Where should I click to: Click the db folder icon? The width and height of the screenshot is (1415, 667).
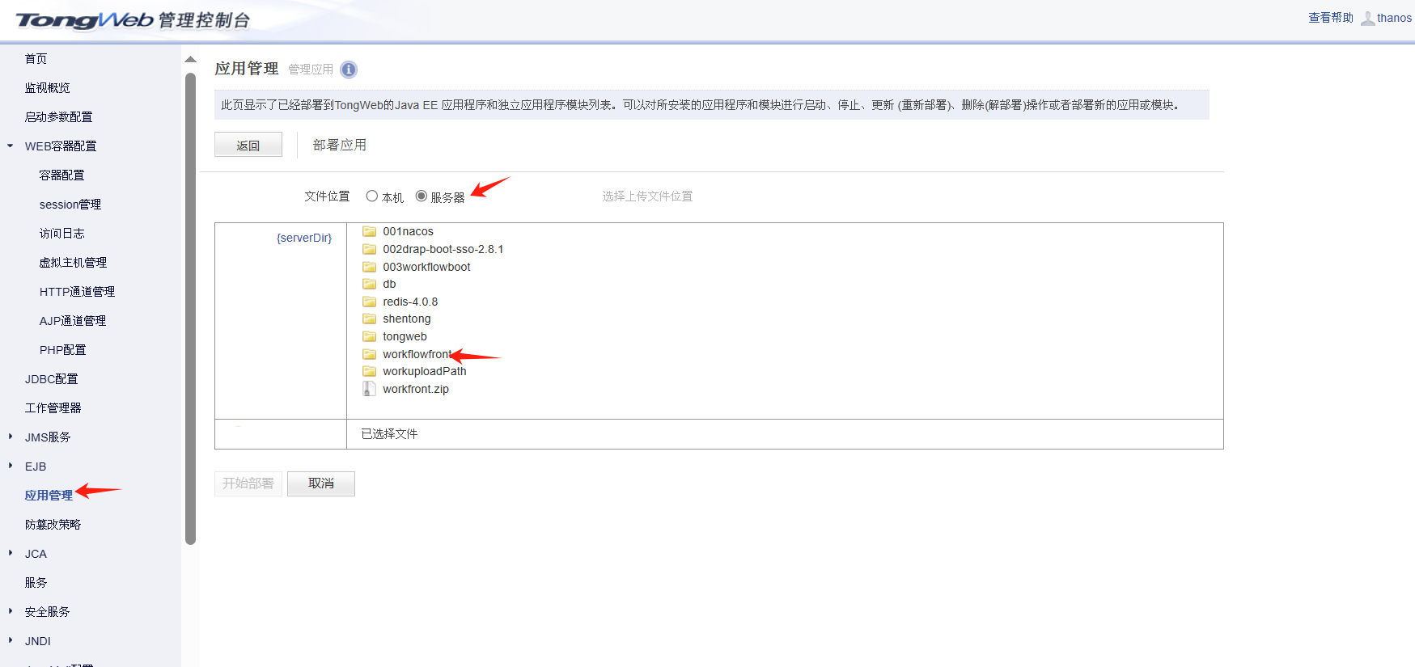pyautogui.click(x=370, y=284)
